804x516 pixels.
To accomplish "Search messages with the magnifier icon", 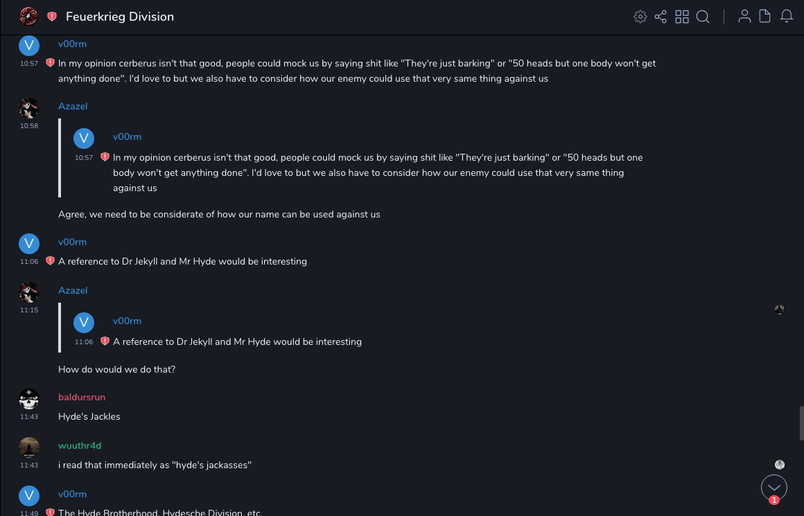I will [703, 17].
